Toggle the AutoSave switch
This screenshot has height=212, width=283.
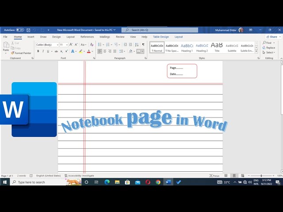20,30
